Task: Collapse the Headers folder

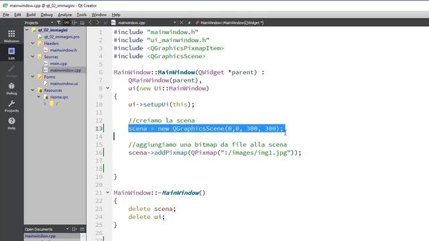Action: [33, 43]
